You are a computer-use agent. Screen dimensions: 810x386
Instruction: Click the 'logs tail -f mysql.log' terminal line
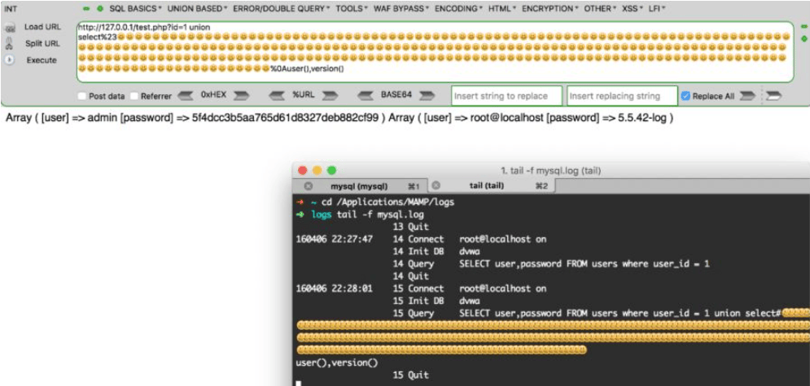367,215
